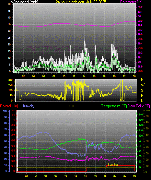Click the 24 hour graph day title
151x180 pixels.
tap(81, 2)
